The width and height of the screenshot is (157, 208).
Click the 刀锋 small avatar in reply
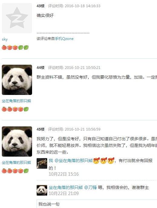coord(42,163)
